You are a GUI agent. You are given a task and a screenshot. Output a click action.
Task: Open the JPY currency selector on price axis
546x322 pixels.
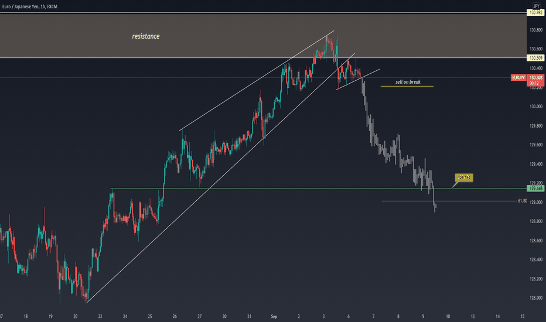[x=536, y=6]
